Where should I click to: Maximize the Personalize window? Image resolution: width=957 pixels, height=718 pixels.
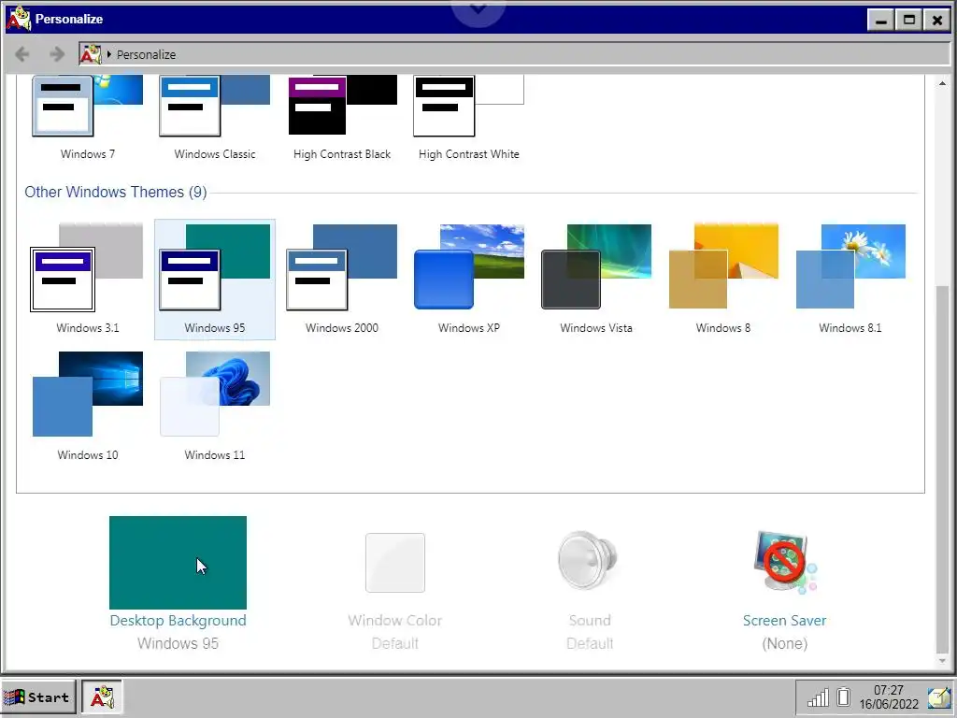(x=908, y=21)
